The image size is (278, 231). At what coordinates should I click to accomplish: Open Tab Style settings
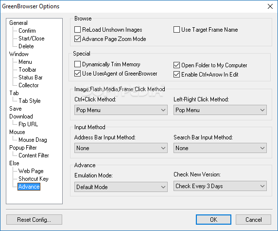point(30,101)
